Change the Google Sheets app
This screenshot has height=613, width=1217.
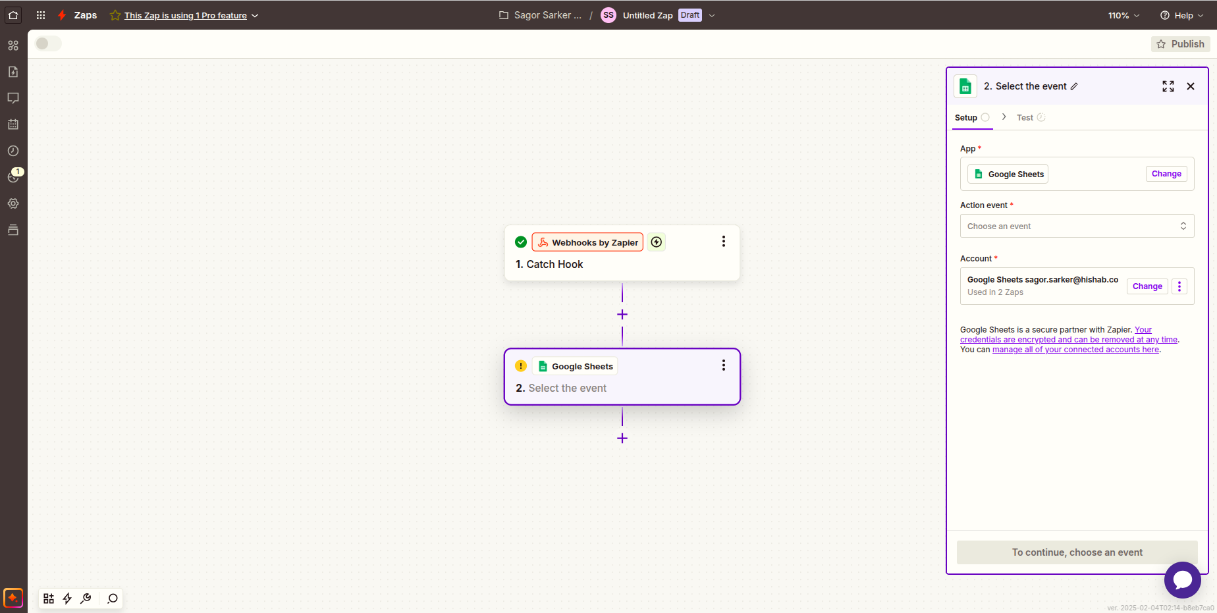coord(1166,174)
